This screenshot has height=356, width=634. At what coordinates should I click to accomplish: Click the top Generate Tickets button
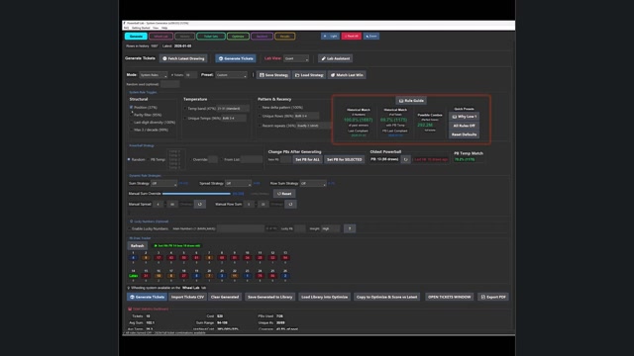click(x=236, y=58)
